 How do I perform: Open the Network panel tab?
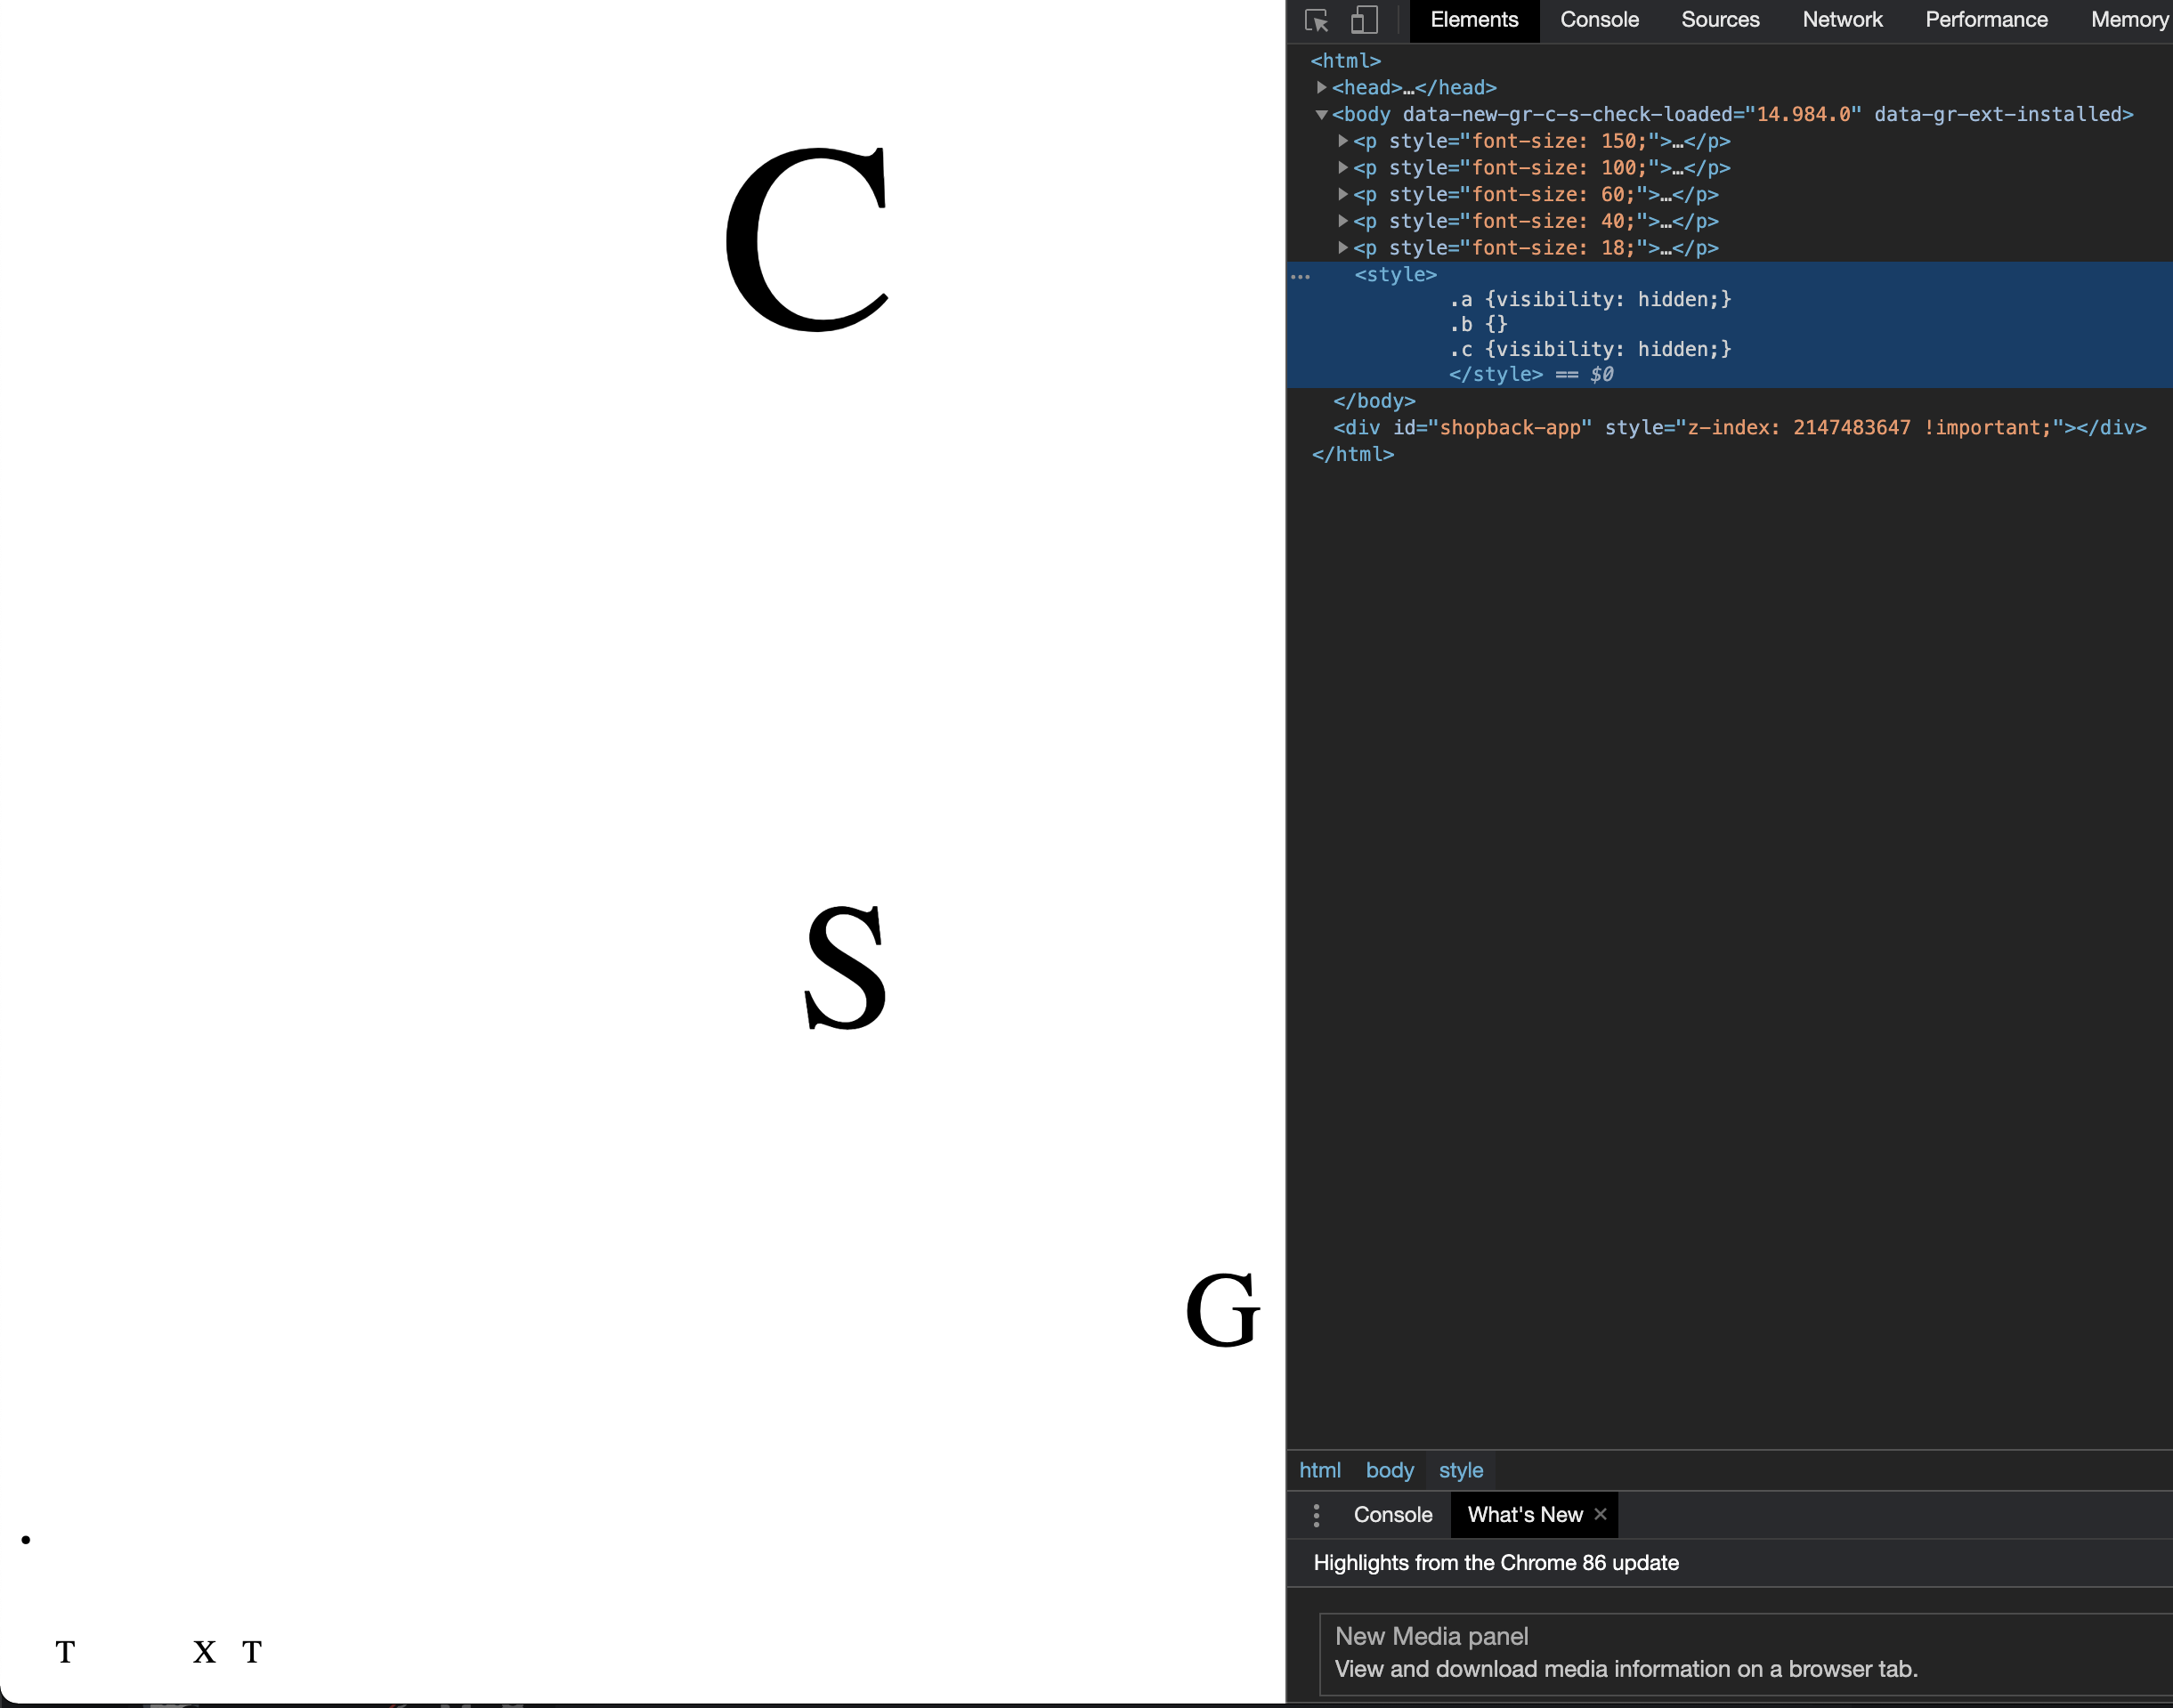tap(1842, 20)
